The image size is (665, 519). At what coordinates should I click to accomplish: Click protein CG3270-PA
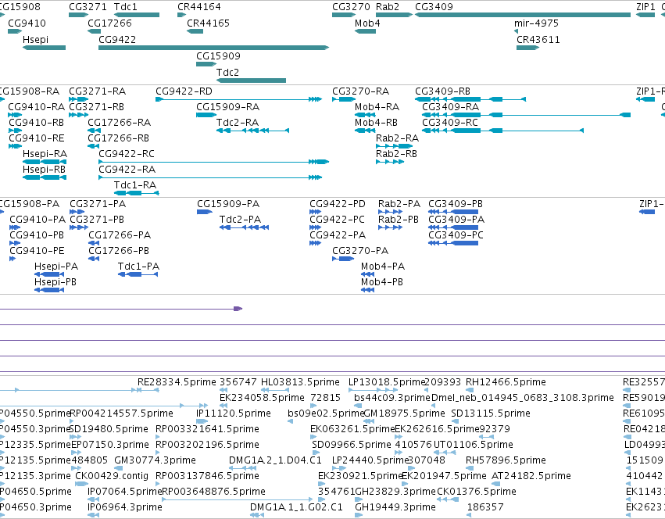[360, 251]
